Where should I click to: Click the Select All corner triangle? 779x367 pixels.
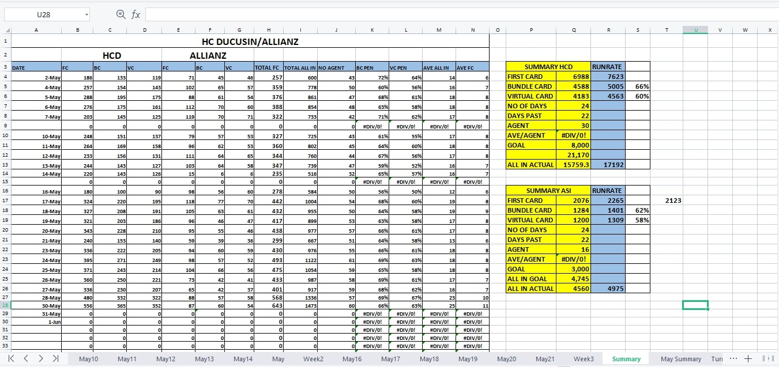pos(7,30)
